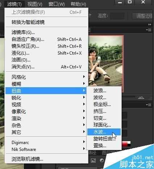The image size is (154, 169).
Task: Choose 水波... distort filter
Action: tap(104, 132)
